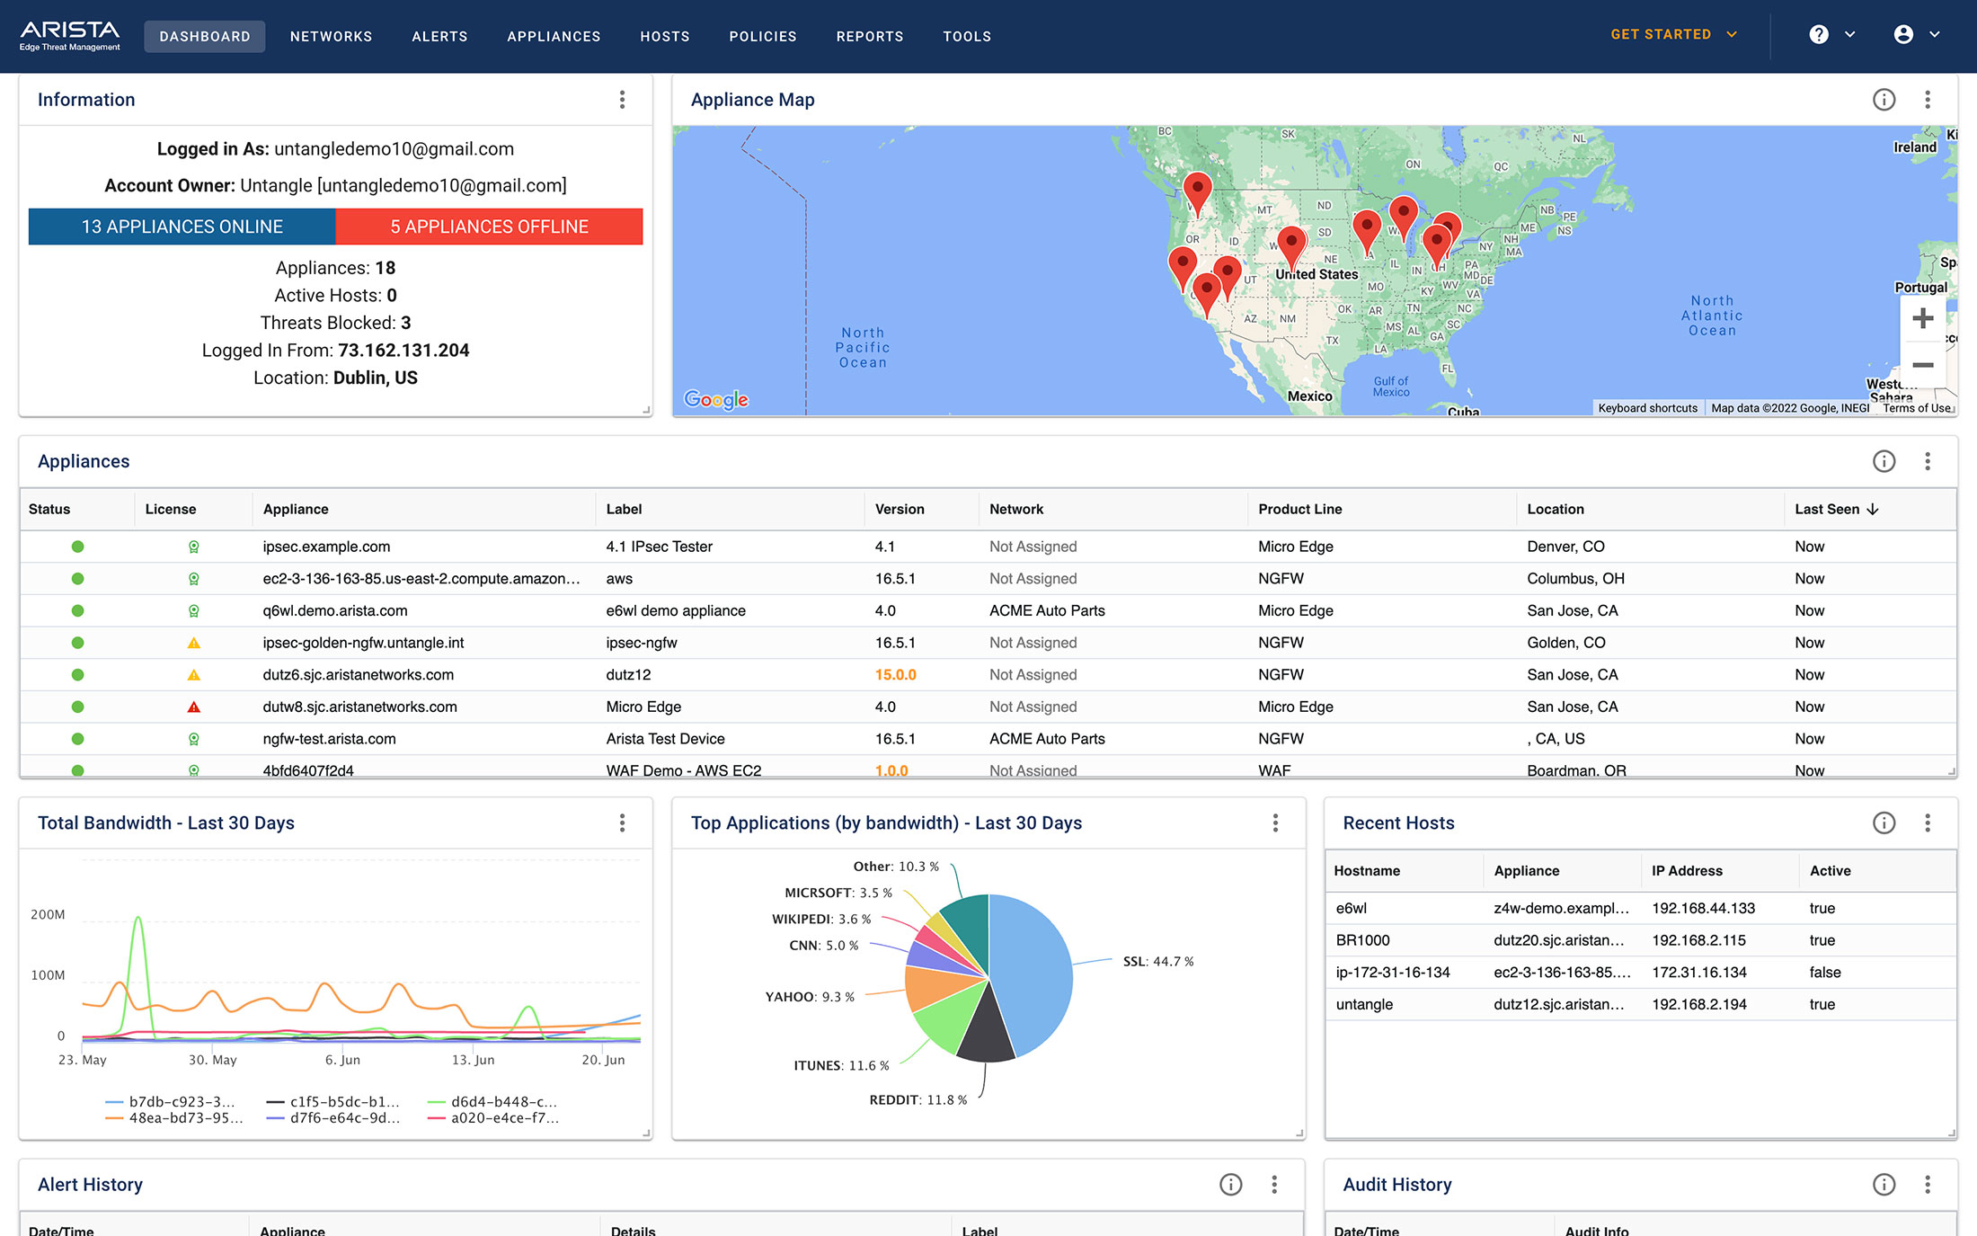
Task: Open the Appliance Map info icon
Action: tap(1884, 100)
